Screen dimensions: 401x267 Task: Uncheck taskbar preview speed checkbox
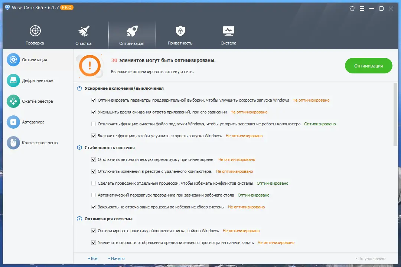[94, 243]
